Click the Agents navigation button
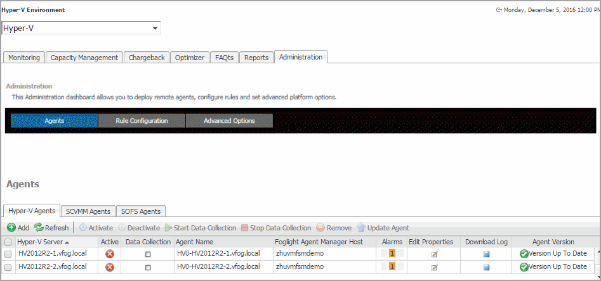 point(55,120)
